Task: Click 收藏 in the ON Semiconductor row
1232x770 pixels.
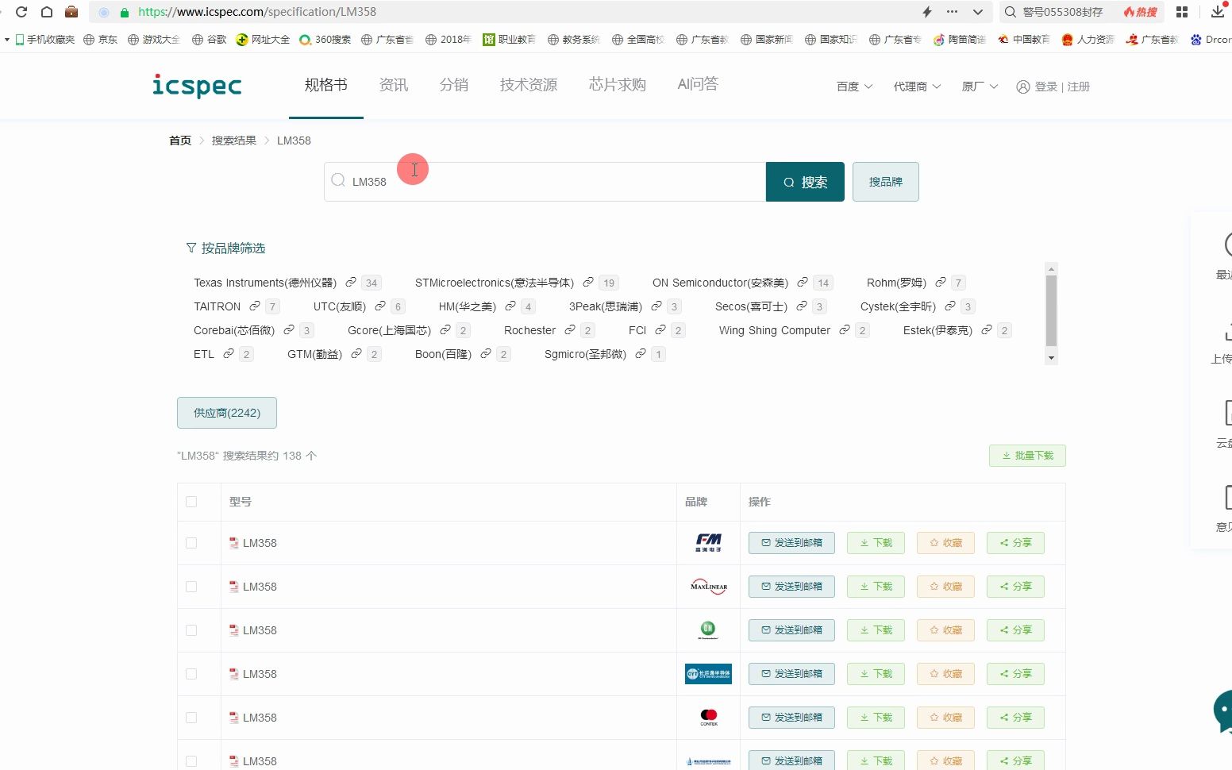Action: pyautogui.click(x=945, y=630)
